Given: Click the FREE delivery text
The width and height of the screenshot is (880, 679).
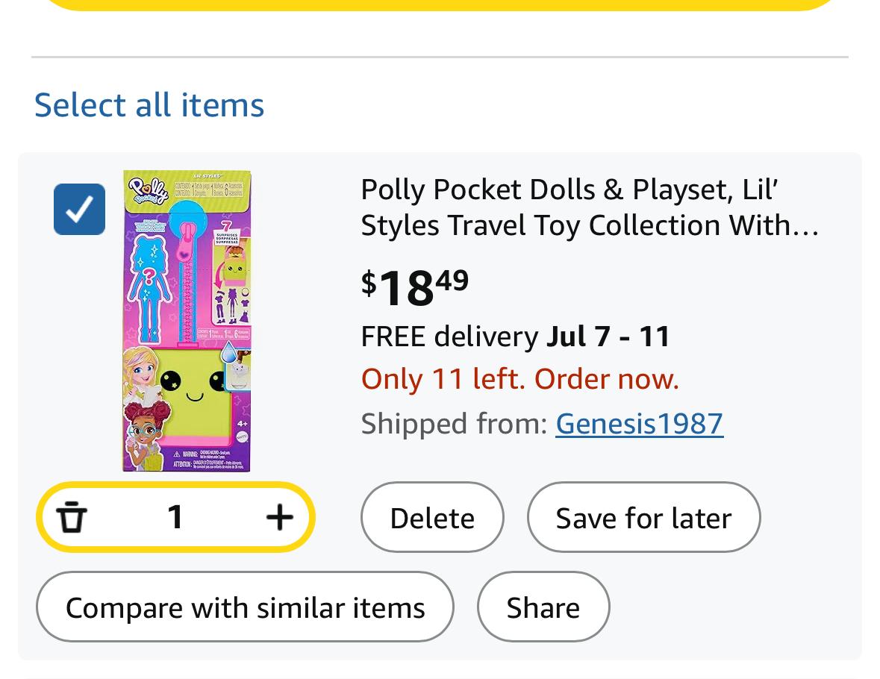Looking at the screenshot, I should pos(449,337).
